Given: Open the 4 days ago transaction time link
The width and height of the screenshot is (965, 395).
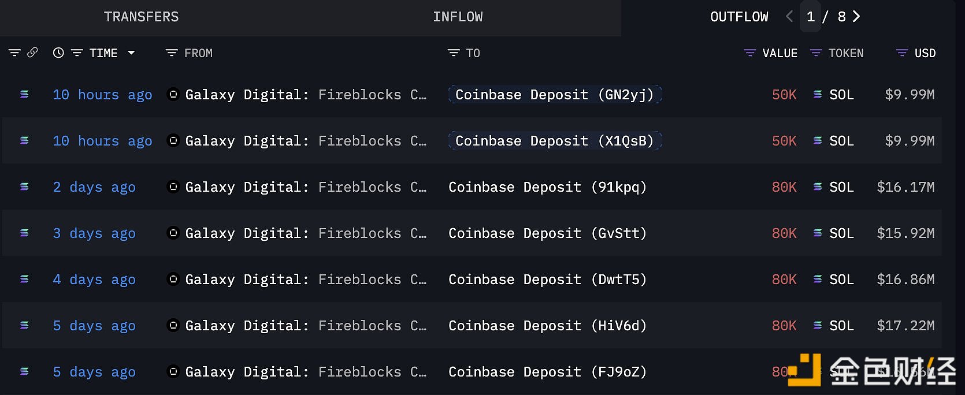Looking at the screenshot, I should click(94, 280).
